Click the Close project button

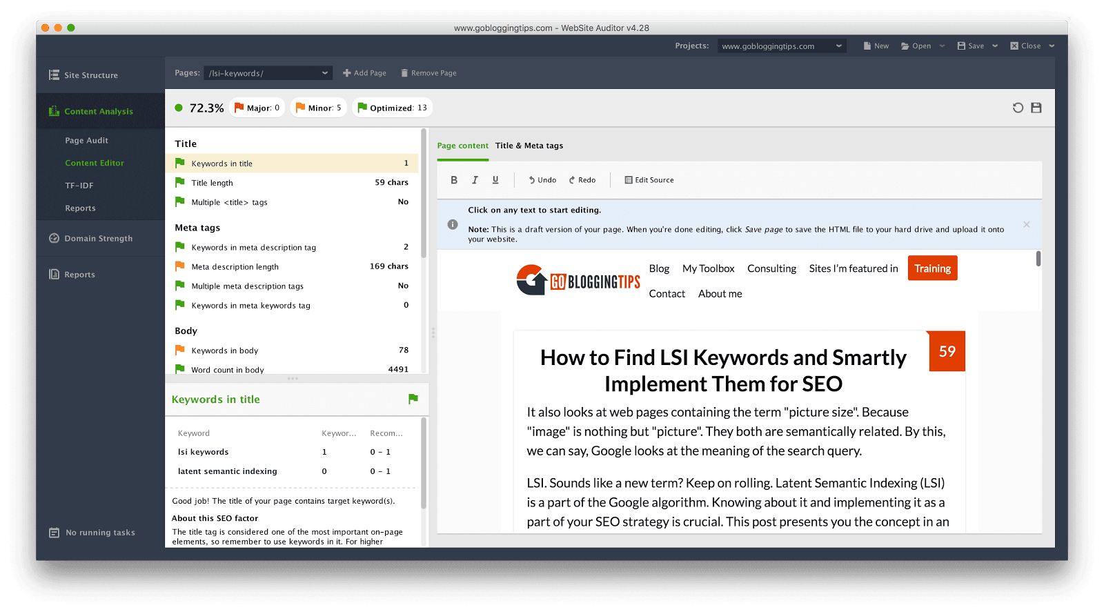pyautogui.click(x=1026, y=46)
